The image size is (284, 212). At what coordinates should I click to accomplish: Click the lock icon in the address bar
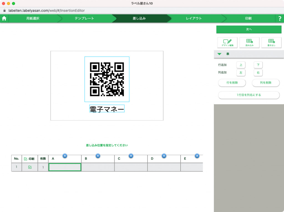pyautogui.click(x=4, y=11)
